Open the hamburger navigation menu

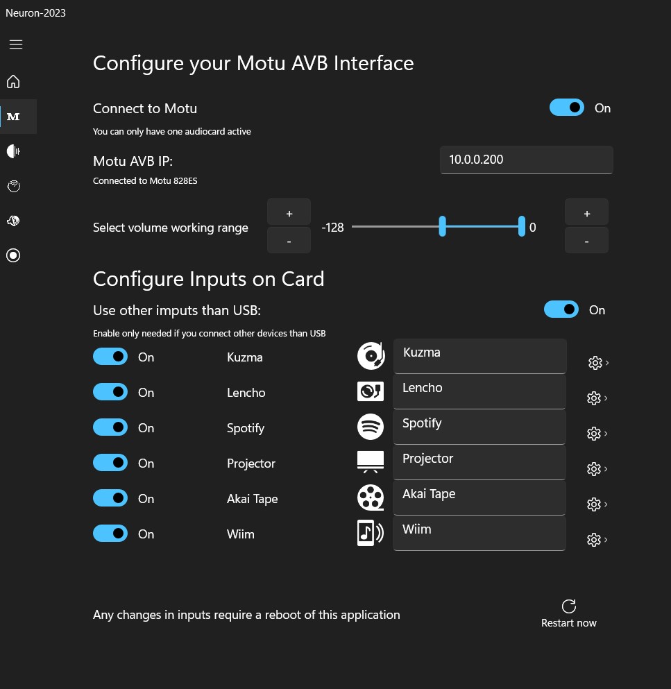coord(16,44)
